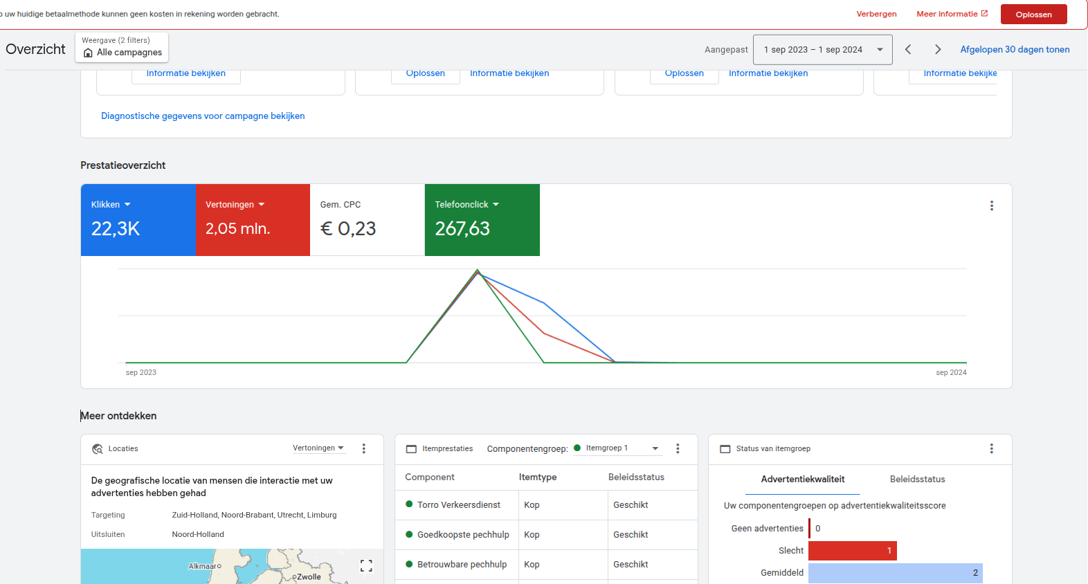Open the date range dropdown

822,50
